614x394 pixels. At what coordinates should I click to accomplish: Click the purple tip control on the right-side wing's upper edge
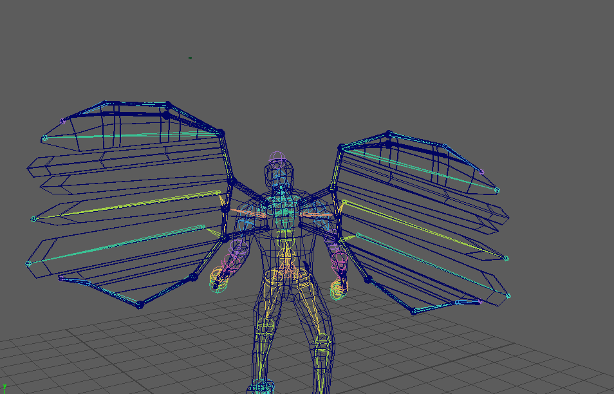[481, 171]
